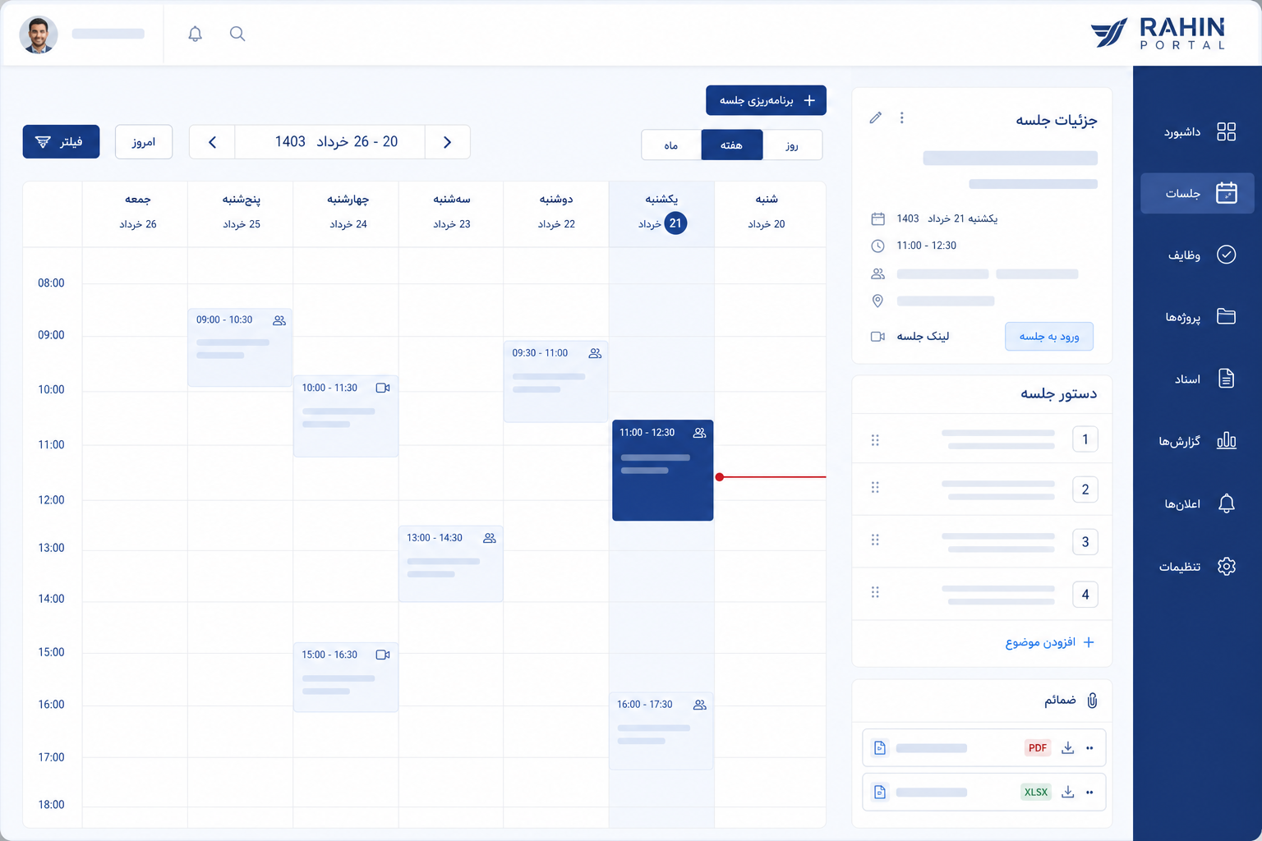Open وظایف in the sidebar menu
1262x841 pixels.
point(1197,255)
